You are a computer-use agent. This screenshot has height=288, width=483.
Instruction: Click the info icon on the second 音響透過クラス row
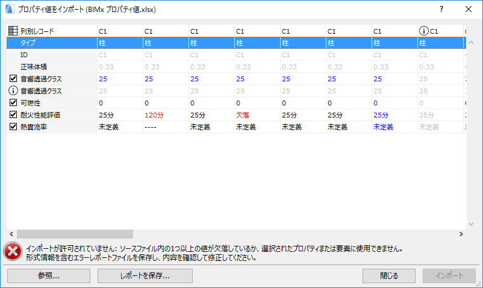click(x=13, y=90)
